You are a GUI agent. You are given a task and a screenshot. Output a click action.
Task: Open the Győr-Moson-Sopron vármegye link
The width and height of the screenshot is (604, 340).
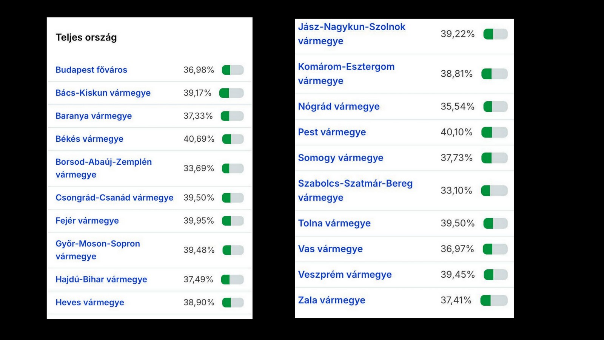(98, 250)
